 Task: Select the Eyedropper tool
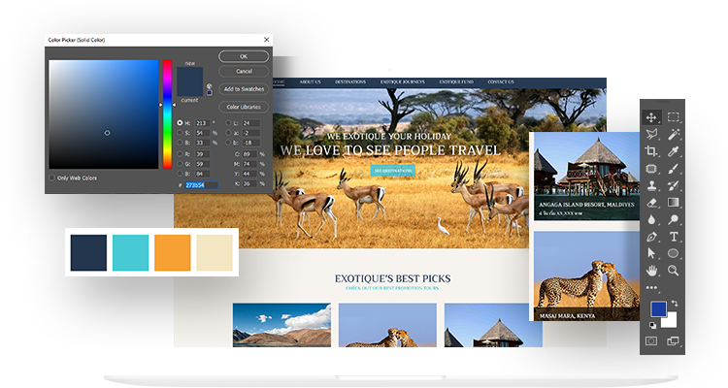tap(674, 151)
